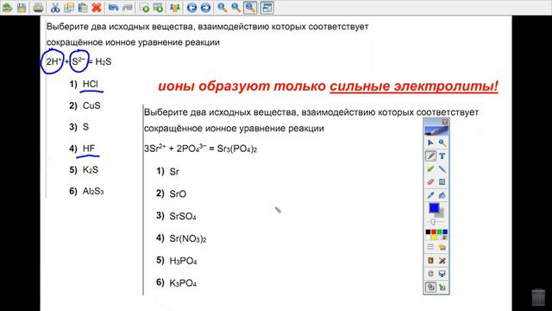Screen dimensions: 552x311
Task: Click the people group icon
Action: click(174, 8)
